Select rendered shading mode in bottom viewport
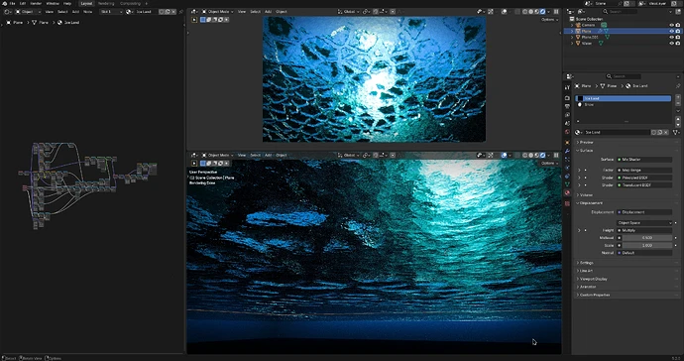684x361 pixels. pos(543,155)
